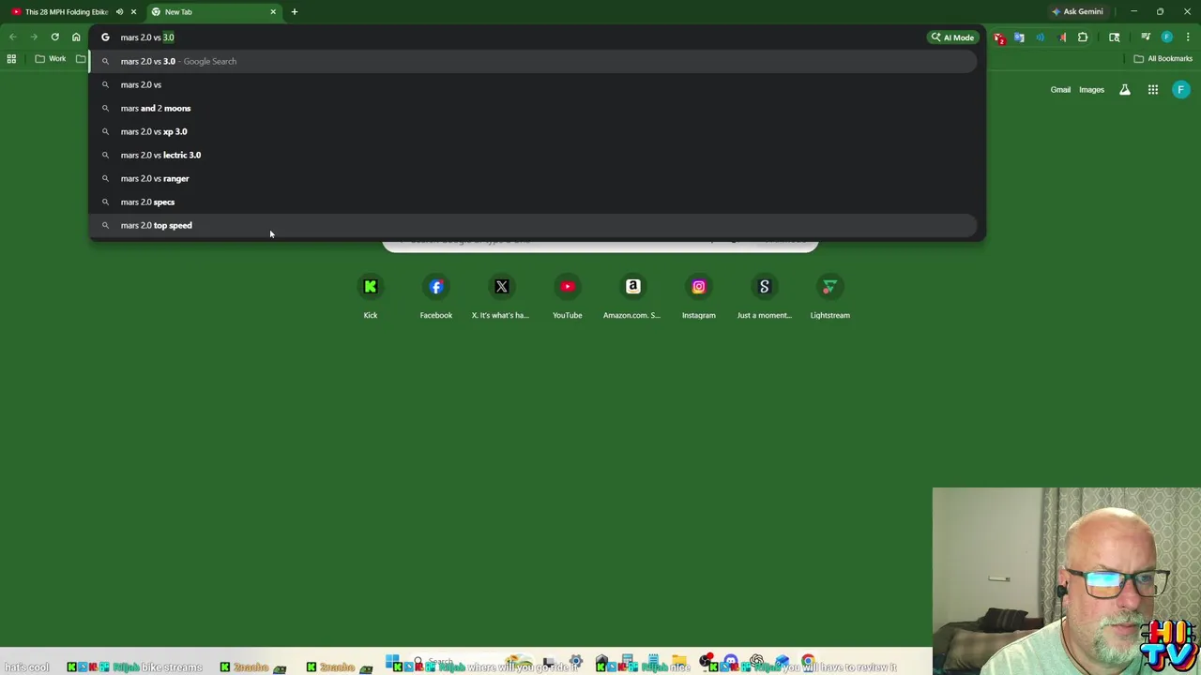Open Google account F avatar on page
This screenshot has width=1201, height=675.
[1181, 90]
